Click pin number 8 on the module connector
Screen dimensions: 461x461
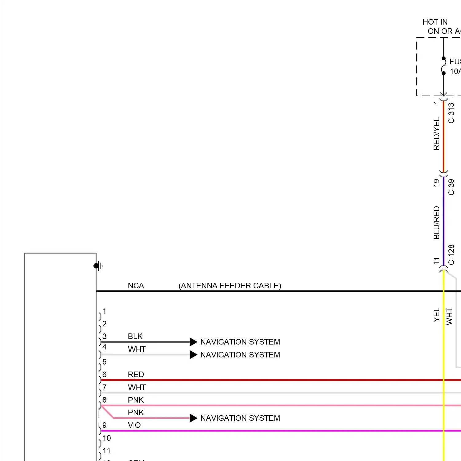pos(104,400)
